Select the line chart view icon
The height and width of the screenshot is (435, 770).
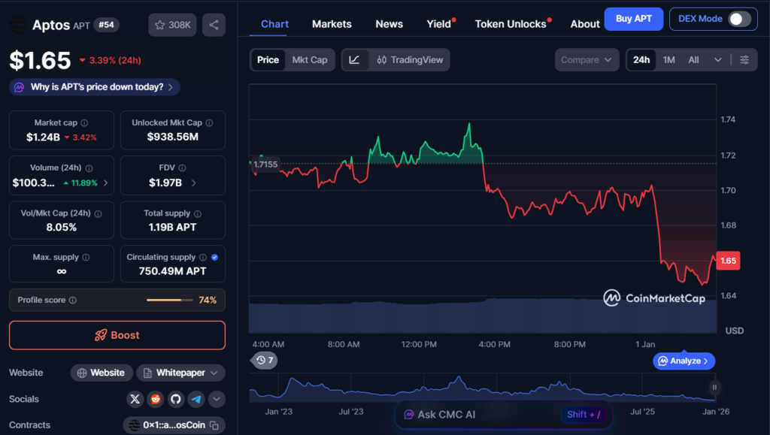[x=355, y=60]
